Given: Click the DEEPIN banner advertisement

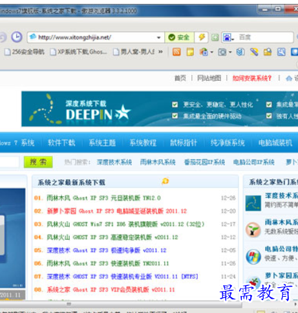Looking at the screenshot, I should 160,109.
